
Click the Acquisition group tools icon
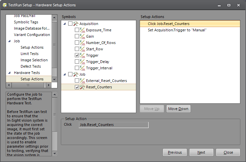(x=75, y=24)
